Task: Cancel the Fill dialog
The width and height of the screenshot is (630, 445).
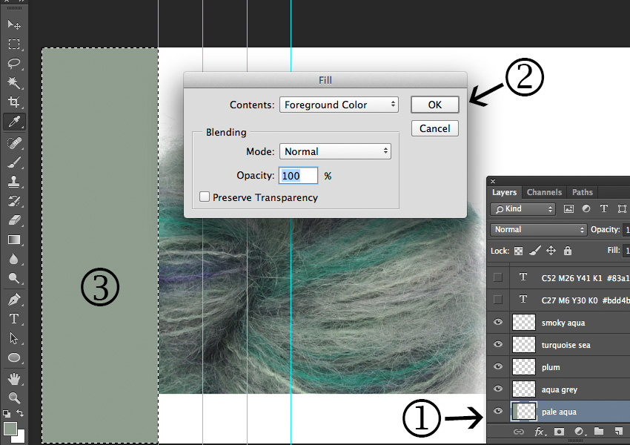Action: click(x=434, y=128)
